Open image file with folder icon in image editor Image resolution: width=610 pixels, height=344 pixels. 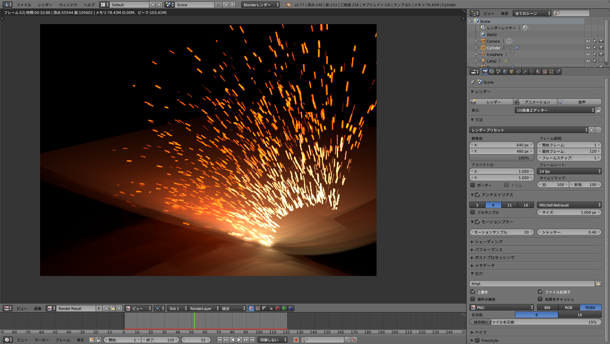click(113, 308)
